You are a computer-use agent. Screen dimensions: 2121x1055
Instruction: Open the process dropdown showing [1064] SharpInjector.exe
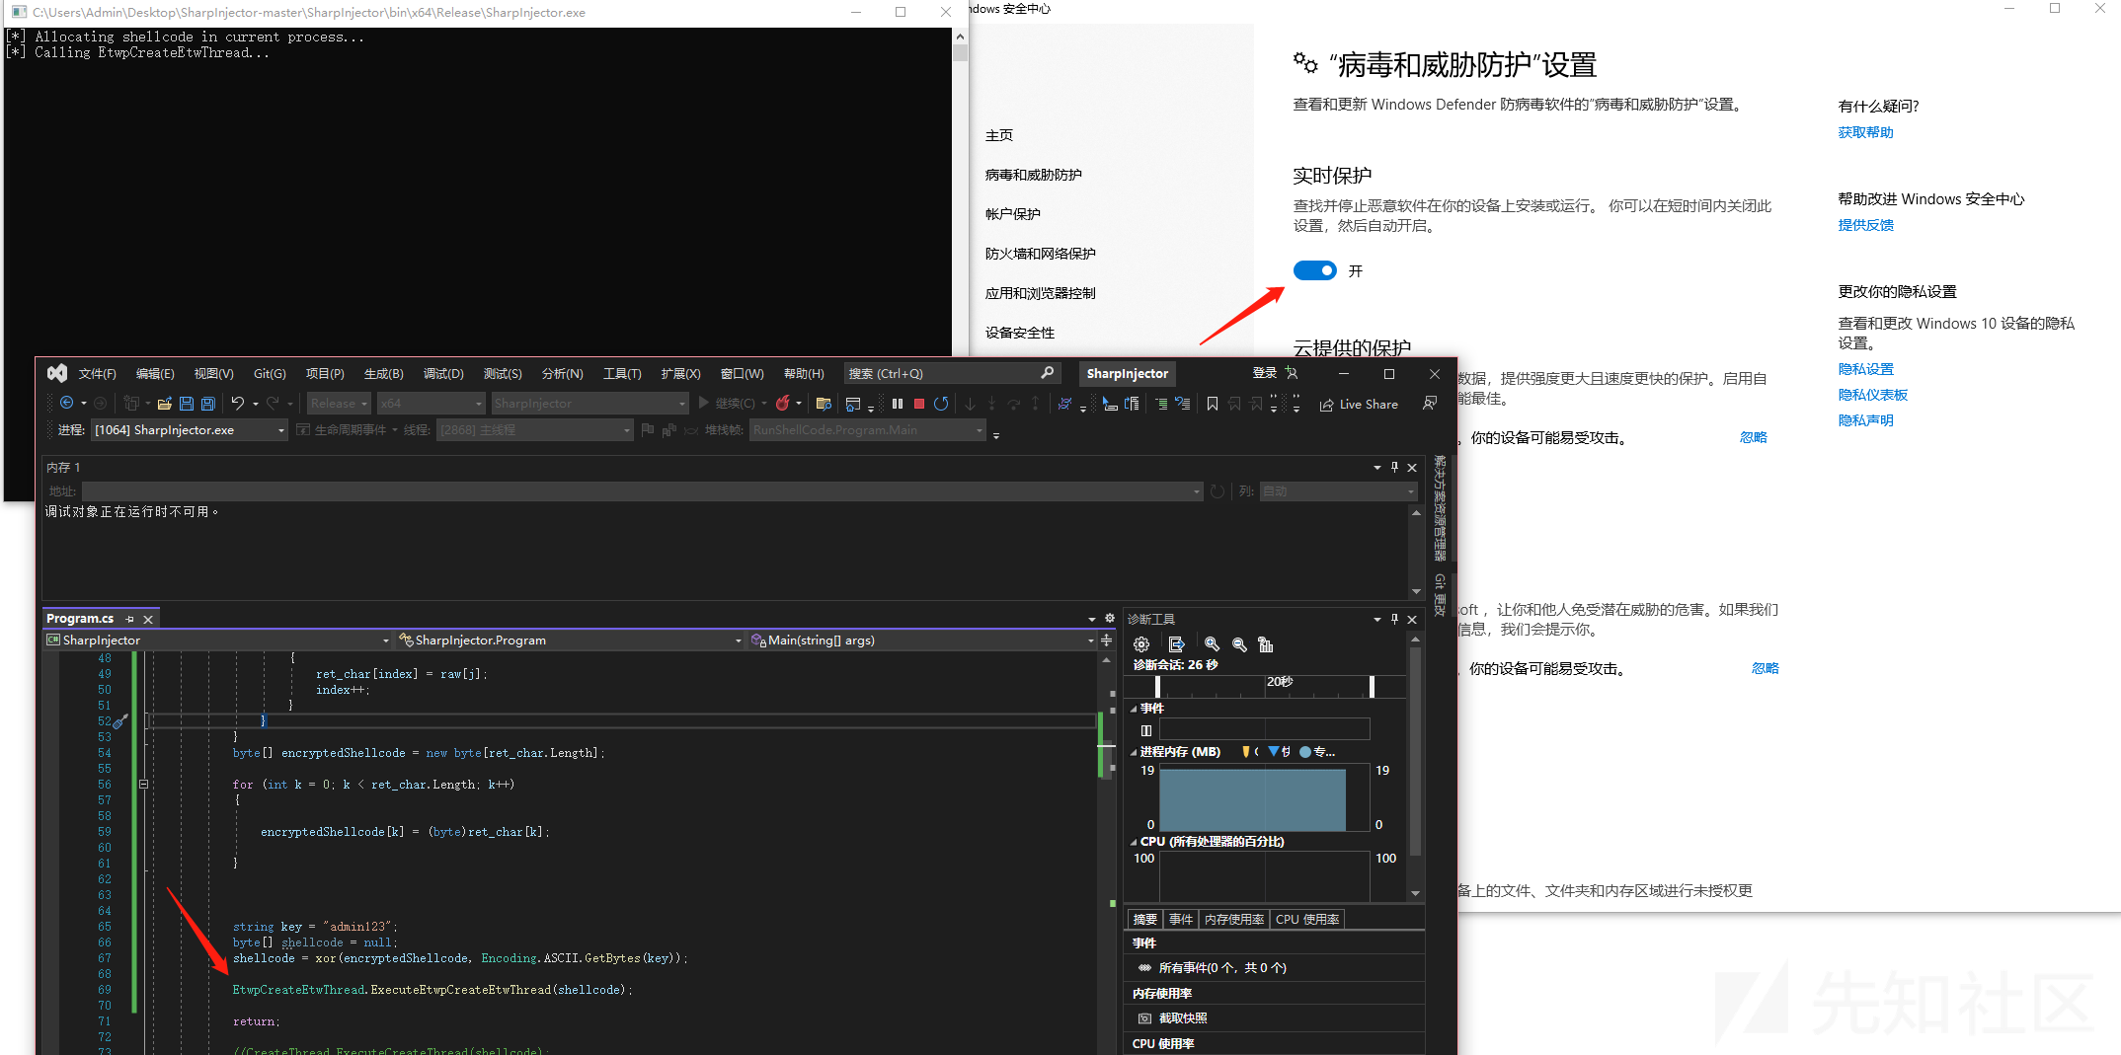(x=190, y=430)
